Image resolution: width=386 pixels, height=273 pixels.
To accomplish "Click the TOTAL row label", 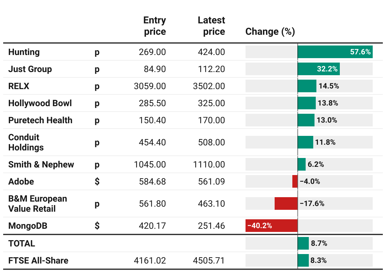I will click(x=22, y=244).
